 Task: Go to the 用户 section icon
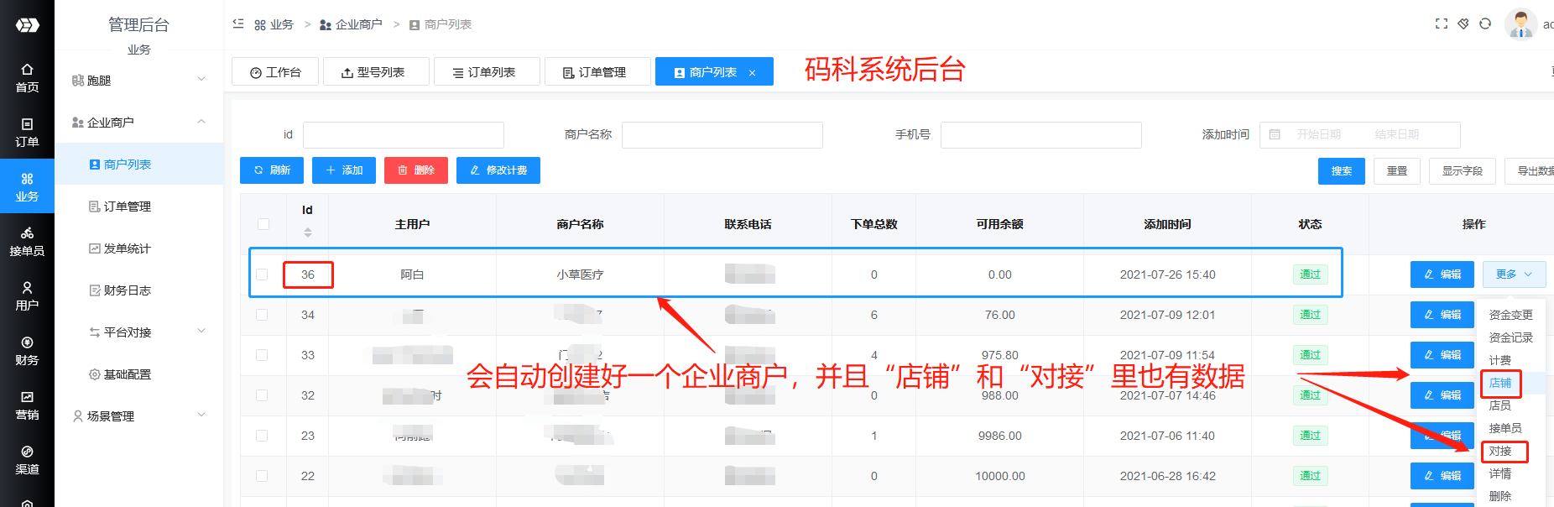[27, 296]
